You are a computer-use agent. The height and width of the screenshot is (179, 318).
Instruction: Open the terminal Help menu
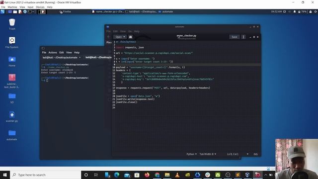point(77,52)
